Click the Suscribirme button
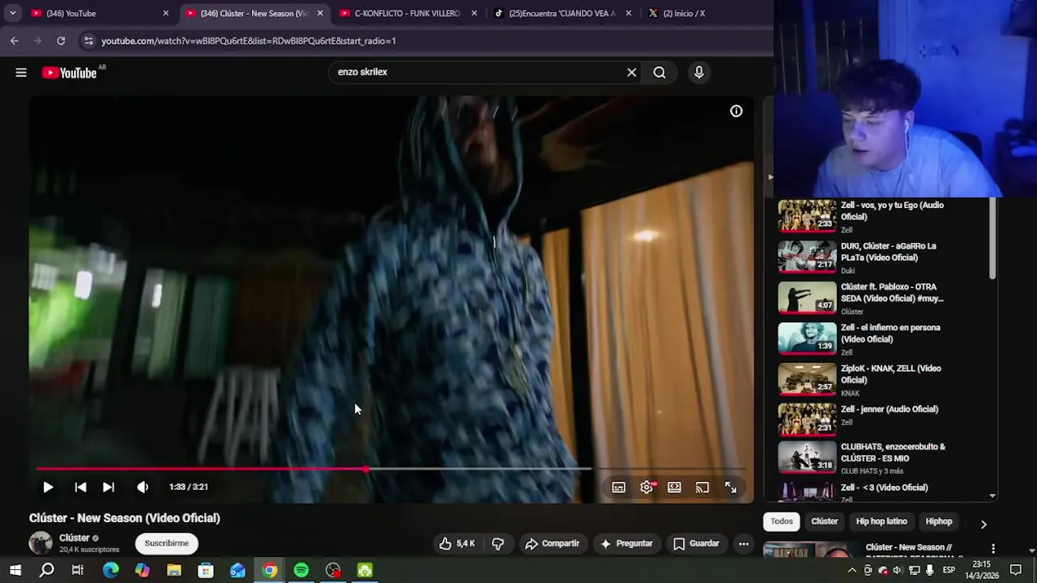The height and width of the screenshot is (583, 1037). tap(167, 543)
